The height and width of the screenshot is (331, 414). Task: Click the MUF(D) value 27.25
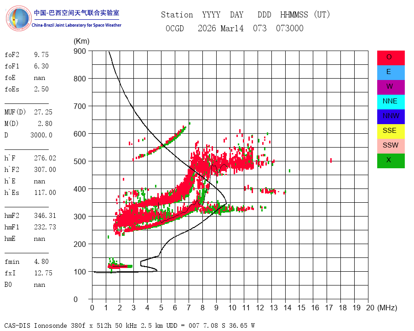pos(43,112)
